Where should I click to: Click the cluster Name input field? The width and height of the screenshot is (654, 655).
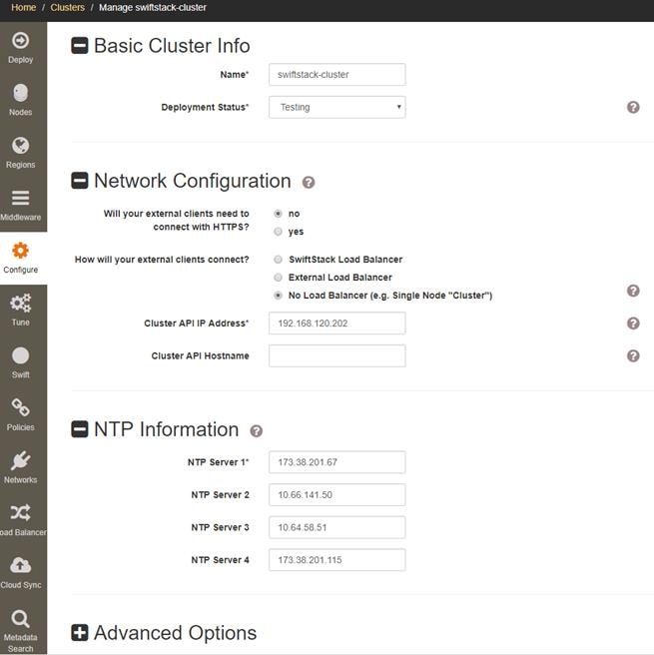point(337,74)
